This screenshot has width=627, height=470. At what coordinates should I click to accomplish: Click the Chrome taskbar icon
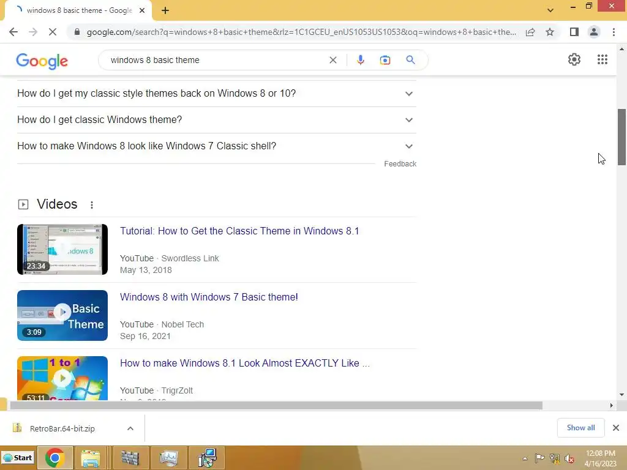[54, 458]
